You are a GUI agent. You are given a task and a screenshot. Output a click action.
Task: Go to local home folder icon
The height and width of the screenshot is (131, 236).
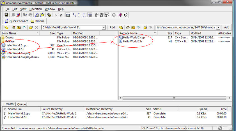click(13, 27)
